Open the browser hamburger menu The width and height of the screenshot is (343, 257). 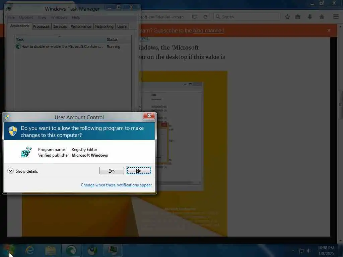pyautogui.click(x=336, y=17)
